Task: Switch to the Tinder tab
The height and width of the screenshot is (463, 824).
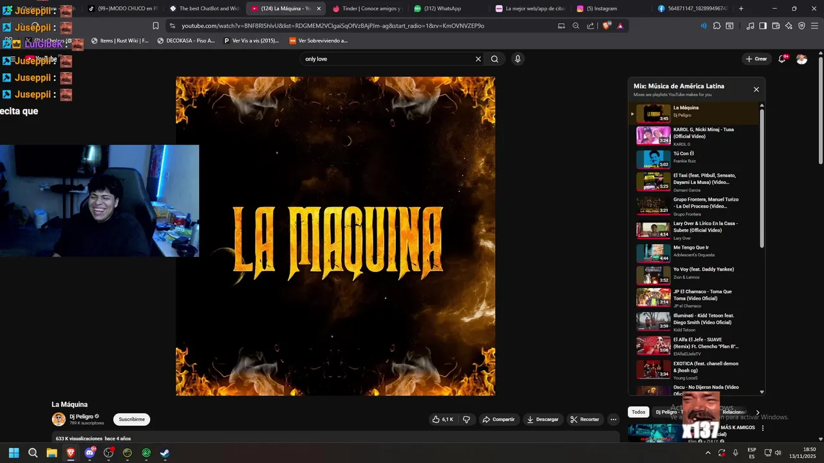Action: [368, 8]
